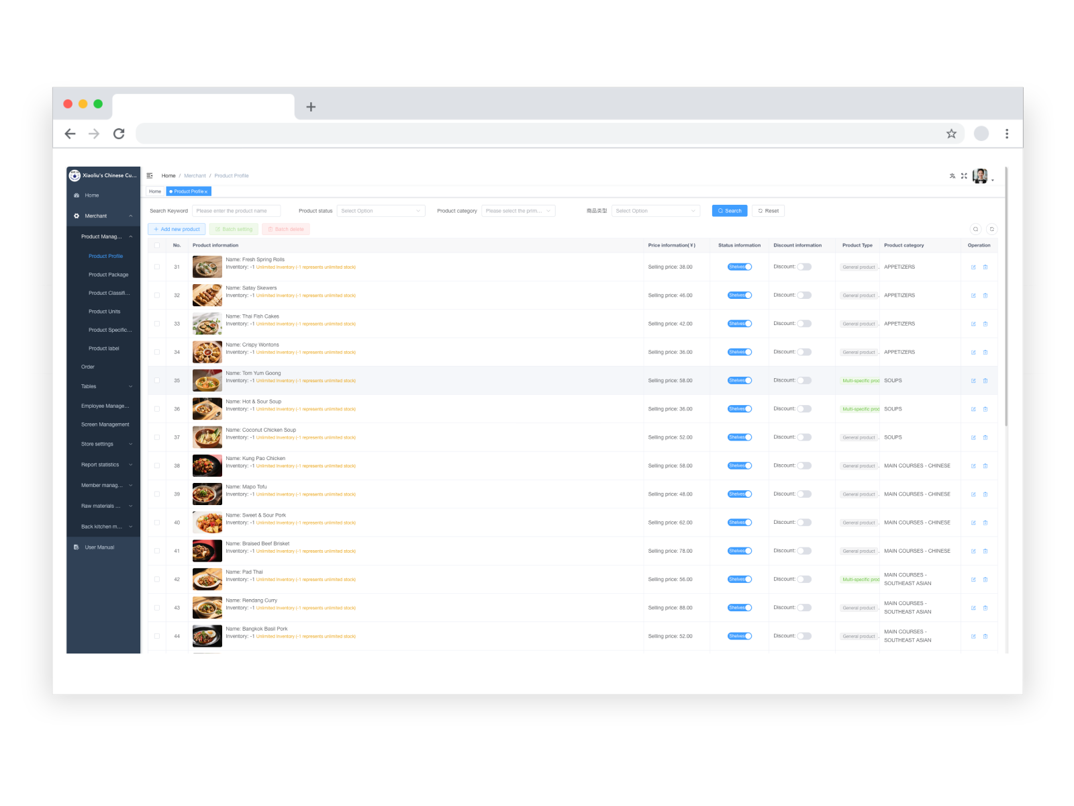Viewport: 1074px width, 806px height.
Task: Open the user avatar profile menu
Action: tap(981, 175)
